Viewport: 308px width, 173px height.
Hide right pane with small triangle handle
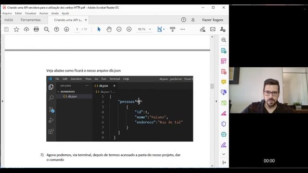tap(216, 101)
